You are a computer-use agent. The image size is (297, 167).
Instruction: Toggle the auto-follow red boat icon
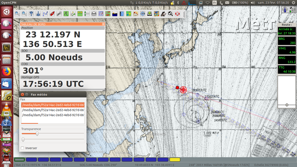52,14
